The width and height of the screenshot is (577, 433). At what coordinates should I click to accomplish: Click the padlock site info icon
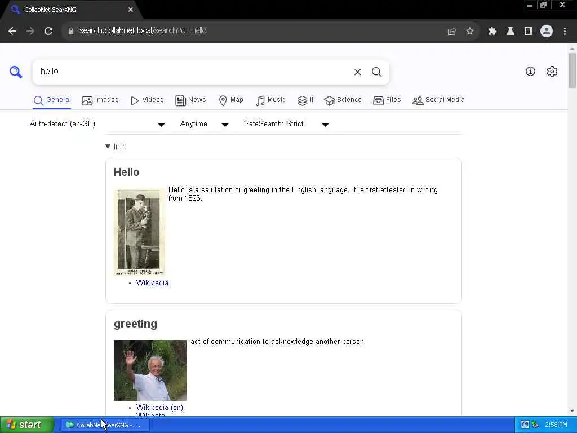point(71,31)
